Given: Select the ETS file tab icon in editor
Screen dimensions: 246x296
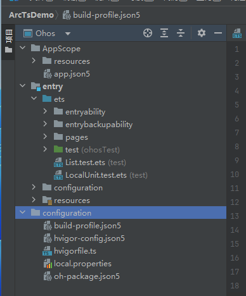Looking at the screenshot, I should [237, 34].
